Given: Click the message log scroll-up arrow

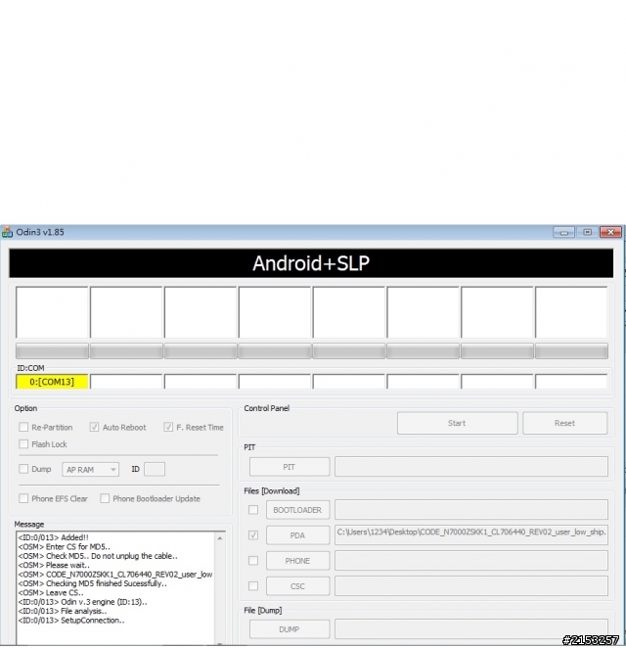Looking at the screenshot, I should tap(220, 538).
